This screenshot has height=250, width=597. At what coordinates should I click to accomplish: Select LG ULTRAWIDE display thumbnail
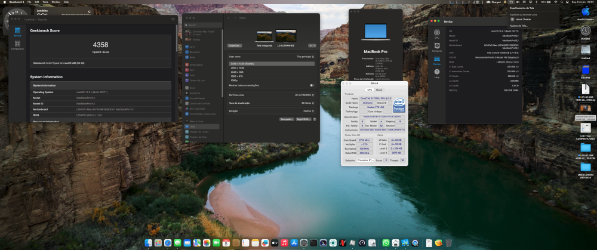[286, 36]
